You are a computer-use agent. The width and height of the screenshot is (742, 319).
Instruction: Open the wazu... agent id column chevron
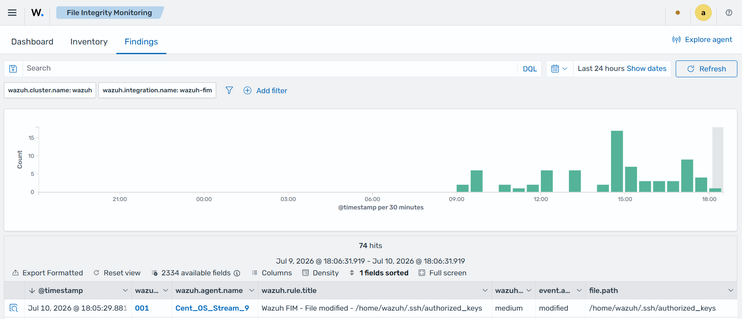pos(165,290)
